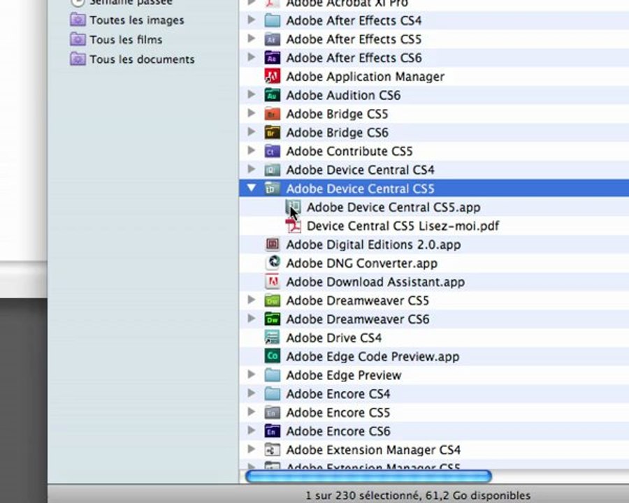Select the 'Device Central CS5 Lisez-moi.pdf' file name
The image size is (629, 503).
(x=403, y=226)
